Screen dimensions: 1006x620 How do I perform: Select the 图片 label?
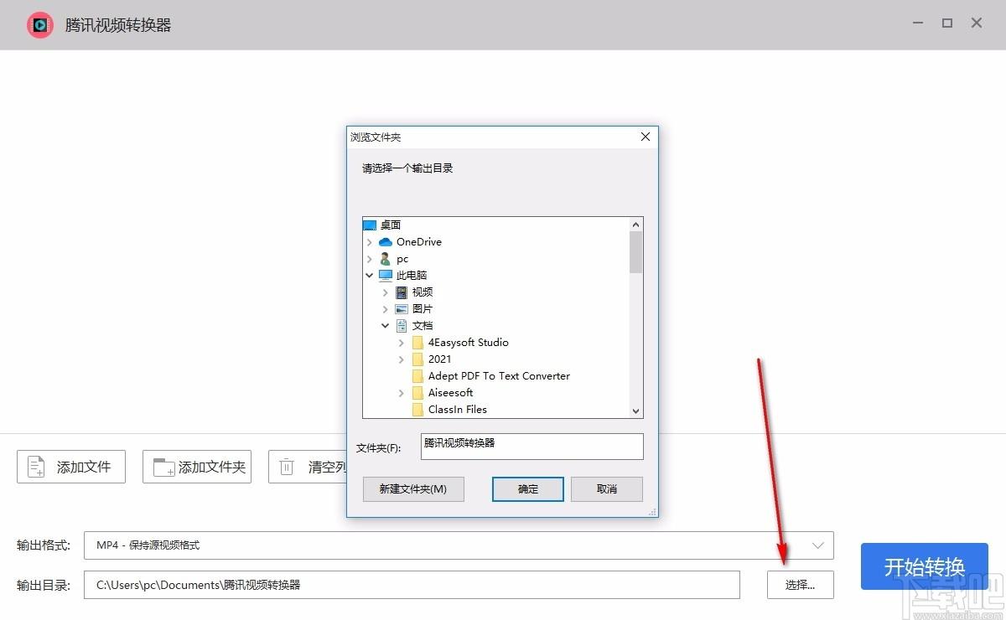coord(423,309)
